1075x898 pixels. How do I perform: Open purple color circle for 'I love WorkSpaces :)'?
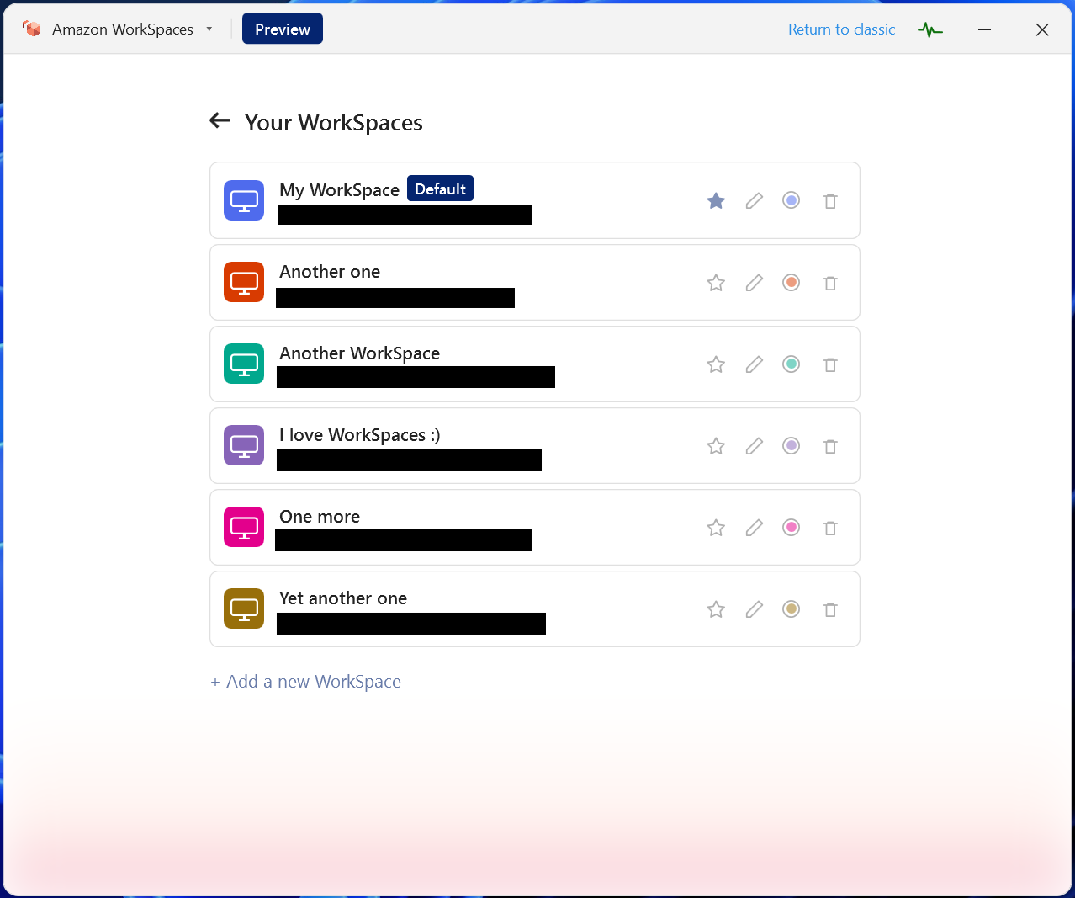791,445
